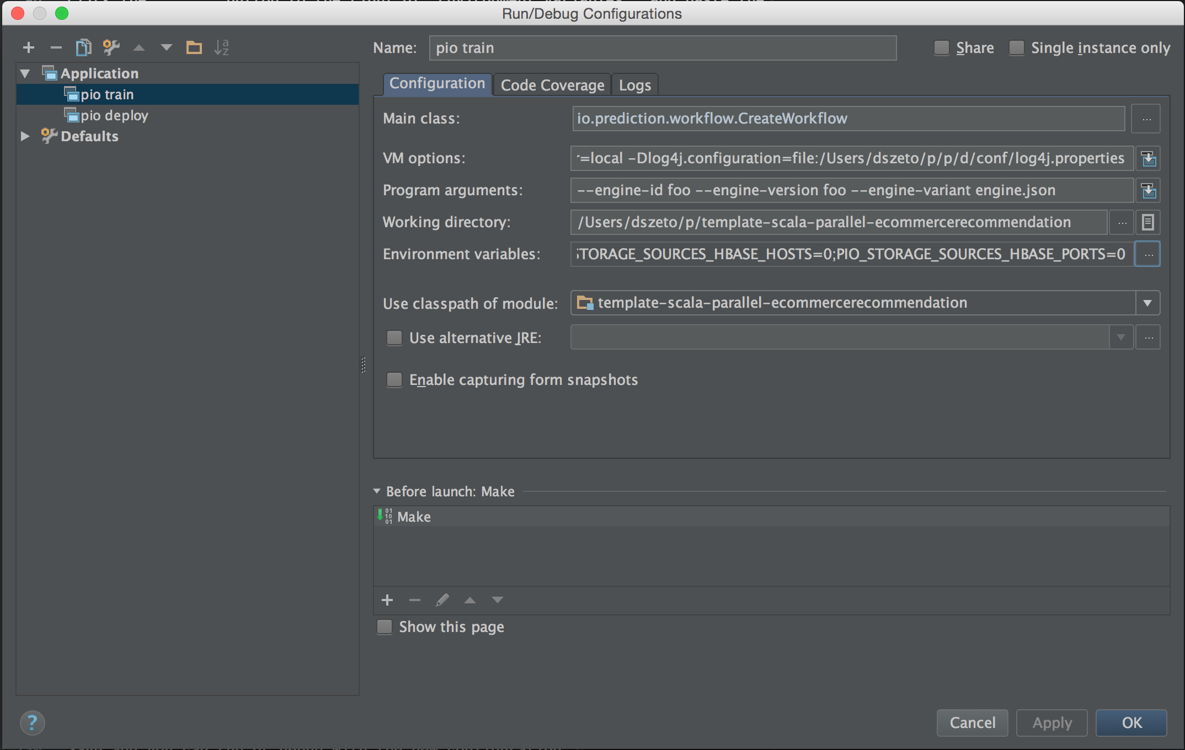This screenshot has width=1185, height=750.
Task: Select the pio deploy configuration
Action: coord(114,115)
